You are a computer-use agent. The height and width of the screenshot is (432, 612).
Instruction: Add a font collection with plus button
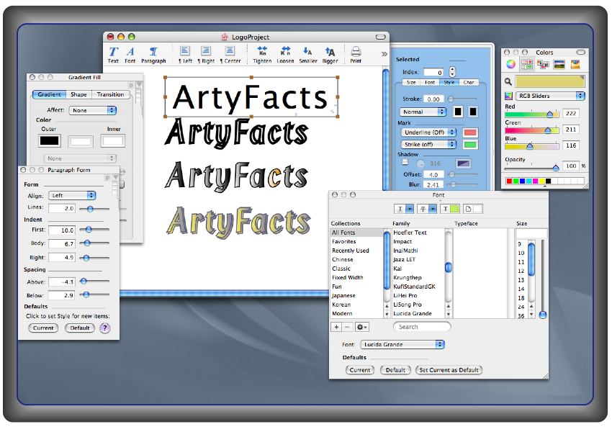(336, 327)
